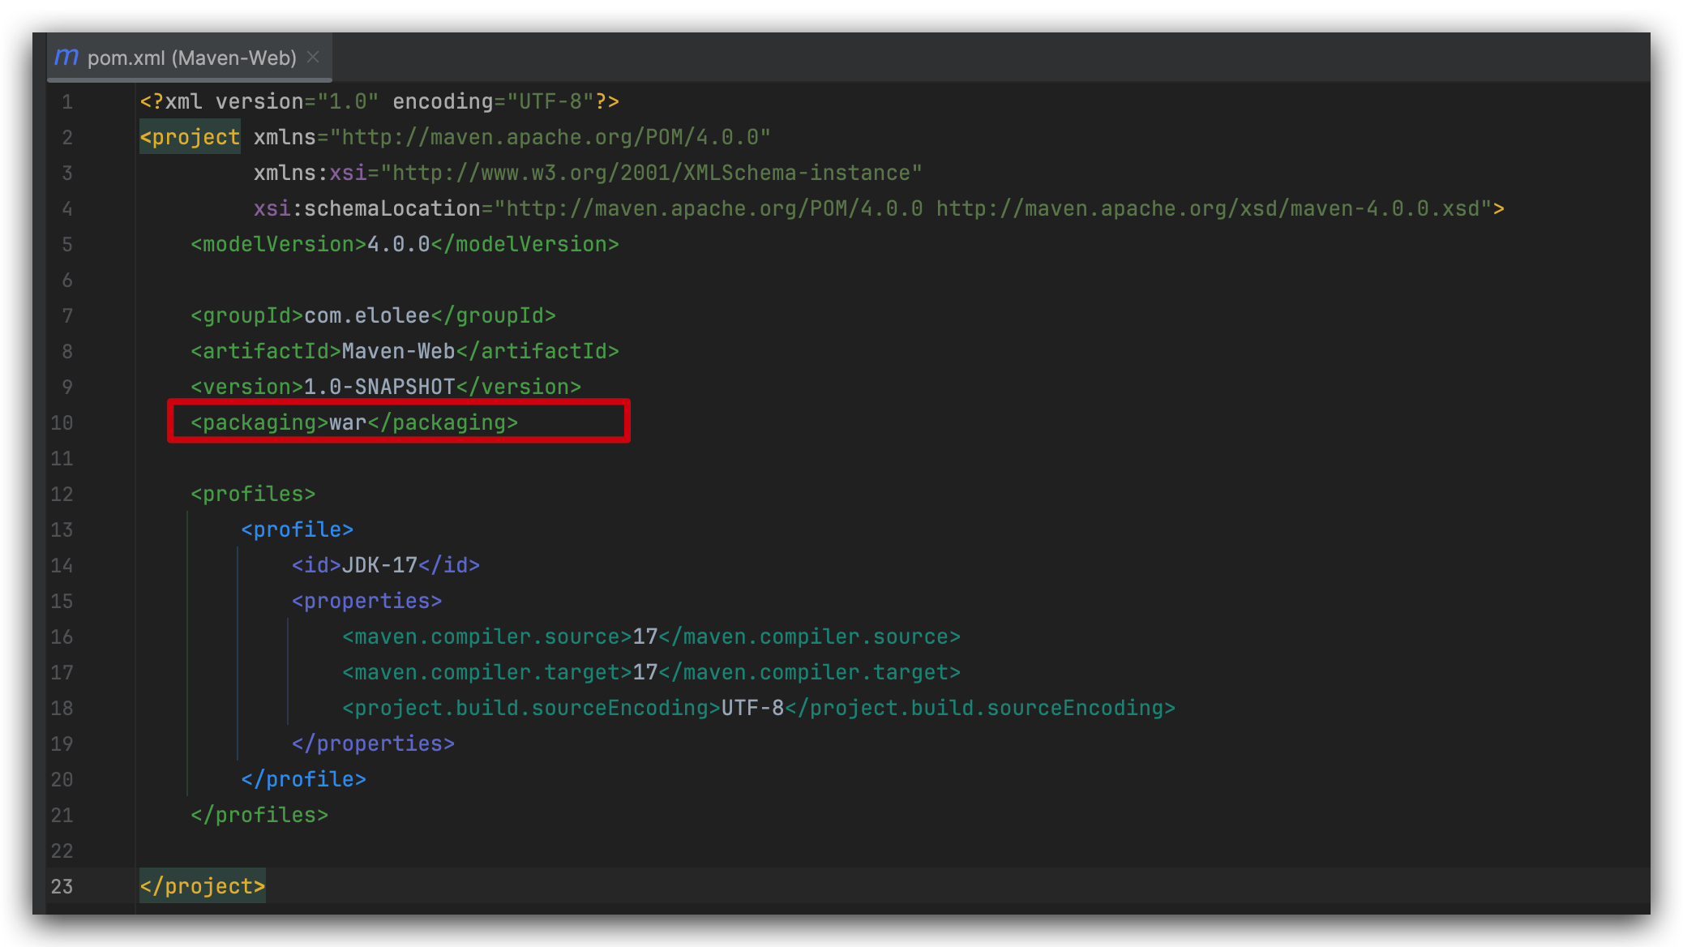Click the opening project tag
1683x947 pixels.
[x=190, y=138]
